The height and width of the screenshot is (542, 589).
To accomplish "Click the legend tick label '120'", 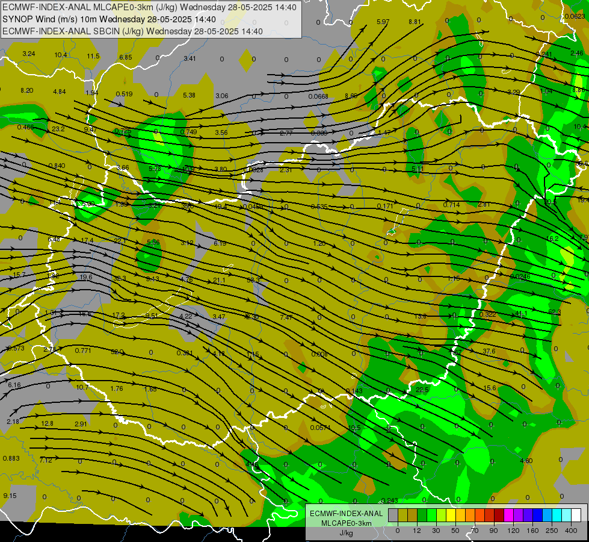I will [513, 531].
